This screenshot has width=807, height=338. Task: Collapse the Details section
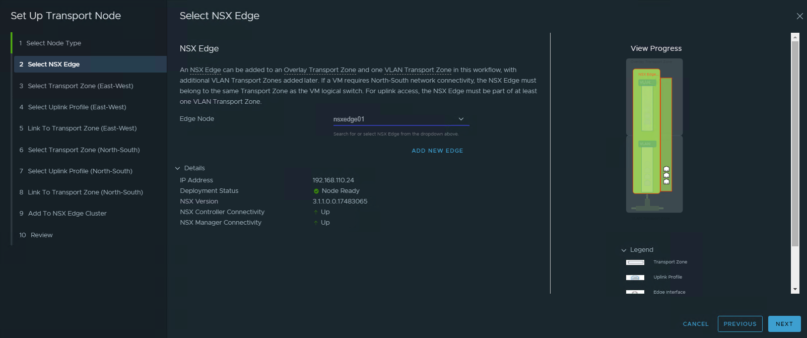177,168
